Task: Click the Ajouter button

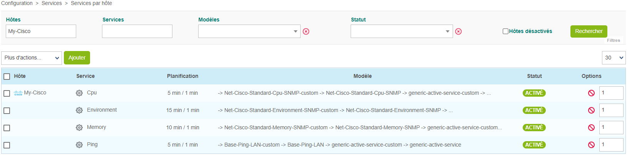Action: click(77, 58)
